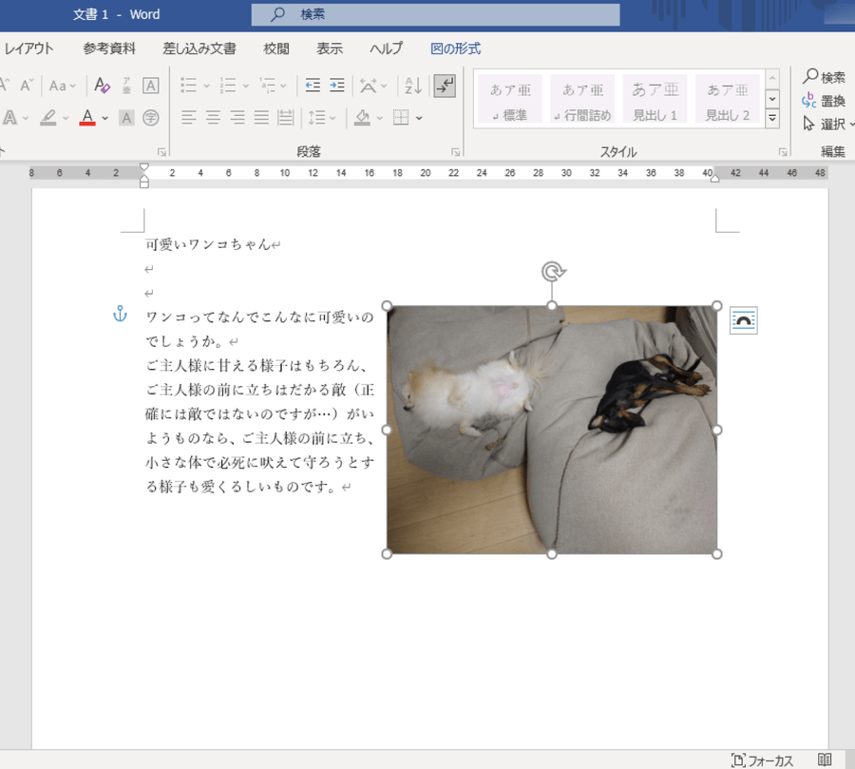Click the enclosed character (字) icon
Image resolution: width=855 pixels, height=769 pixels.
[x=151, y=118]
